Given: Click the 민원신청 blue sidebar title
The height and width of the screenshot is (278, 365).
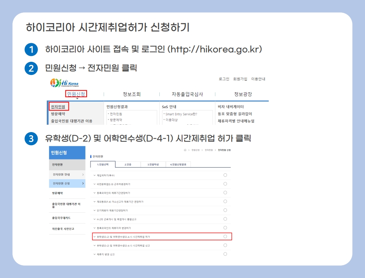Looking at the screenshot, I should point(59,153).
